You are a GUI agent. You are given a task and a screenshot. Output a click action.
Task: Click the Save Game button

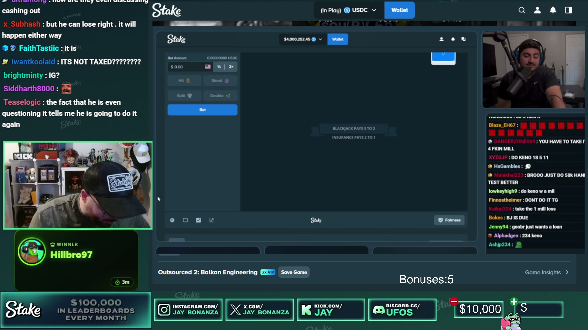pos(294,272)
